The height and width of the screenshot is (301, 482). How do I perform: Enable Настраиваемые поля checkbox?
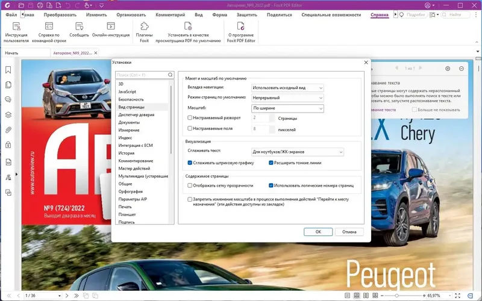click(190, 128)
